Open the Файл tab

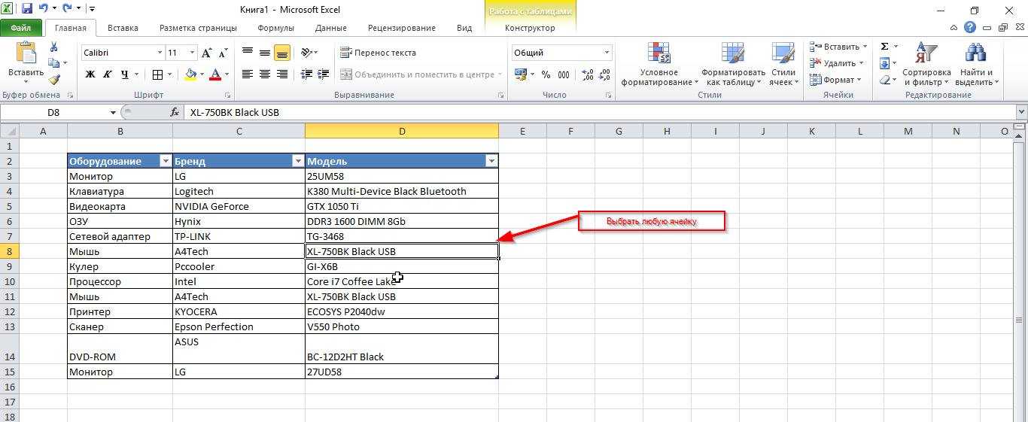21,28
